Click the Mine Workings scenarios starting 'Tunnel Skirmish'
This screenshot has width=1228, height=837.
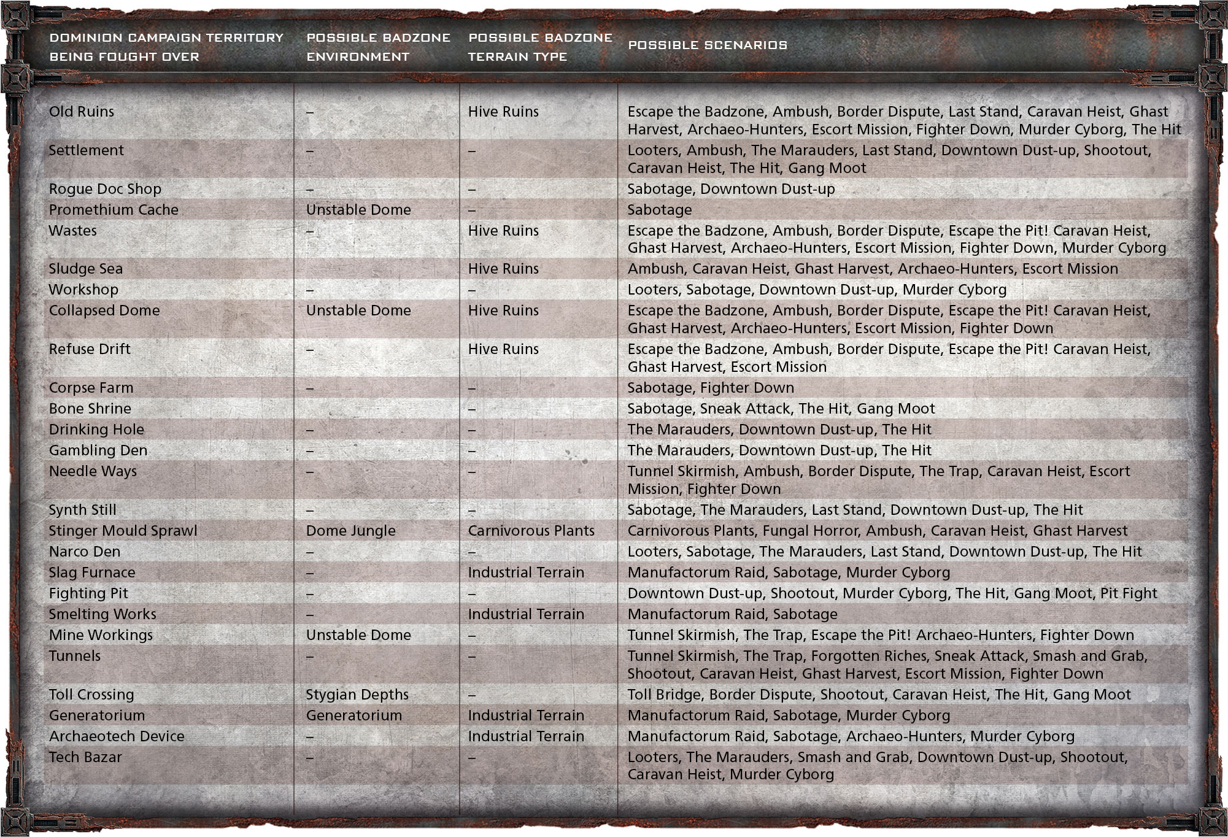[881, 635]
